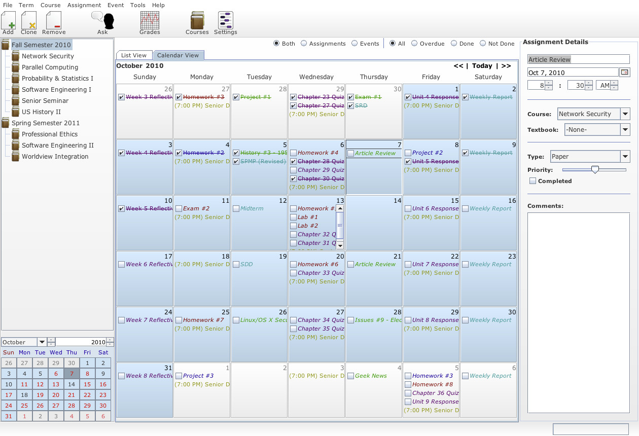Viewport: 639px width, 436px height.
Task: Increase the hour stepper showing 8
Action: click(549, 83)
